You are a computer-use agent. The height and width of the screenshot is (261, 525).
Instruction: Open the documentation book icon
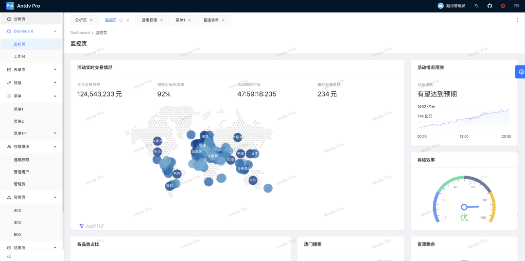click(516, 6)
